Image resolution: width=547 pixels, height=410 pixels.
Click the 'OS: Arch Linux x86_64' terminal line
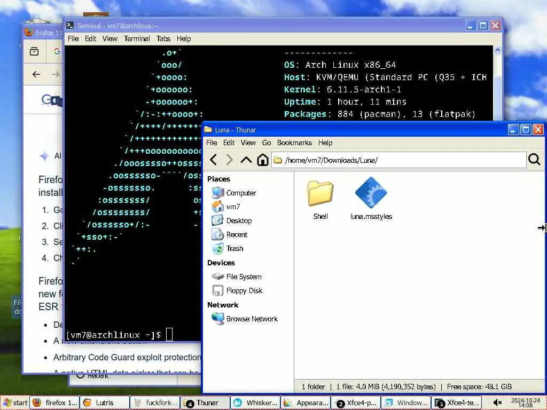tap(340, 65)
